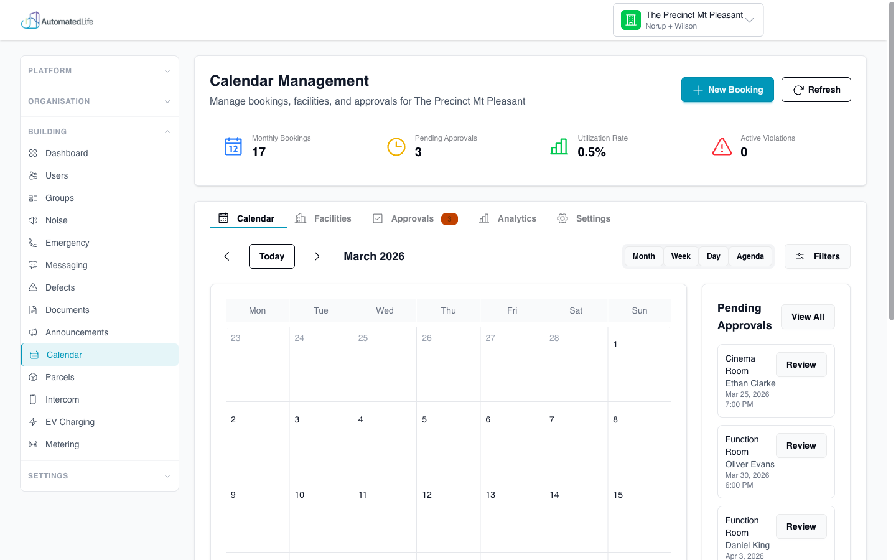This screenshot has width=896, height=560.
Task: Go to previous month arrow
Action: (x=227, y=256)
